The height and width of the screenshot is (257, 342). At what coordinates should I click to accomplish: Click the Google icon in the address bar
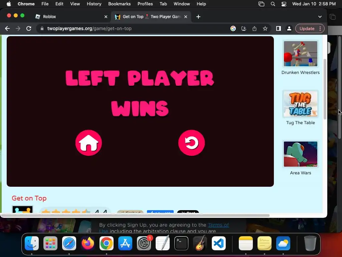233,28
